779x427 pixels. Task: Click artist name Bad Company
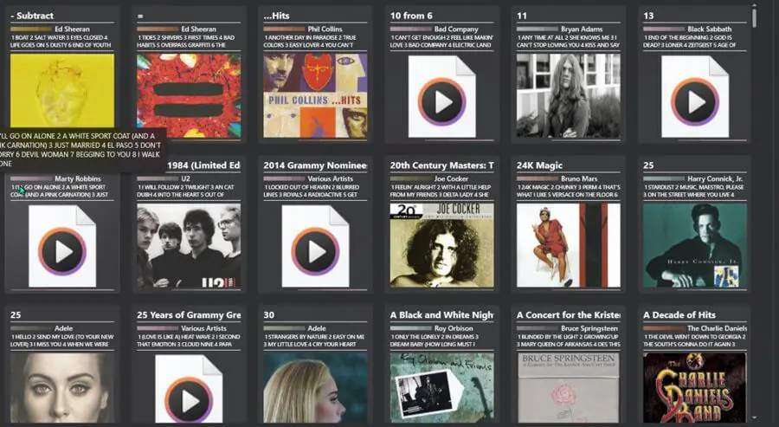[456, 29]
